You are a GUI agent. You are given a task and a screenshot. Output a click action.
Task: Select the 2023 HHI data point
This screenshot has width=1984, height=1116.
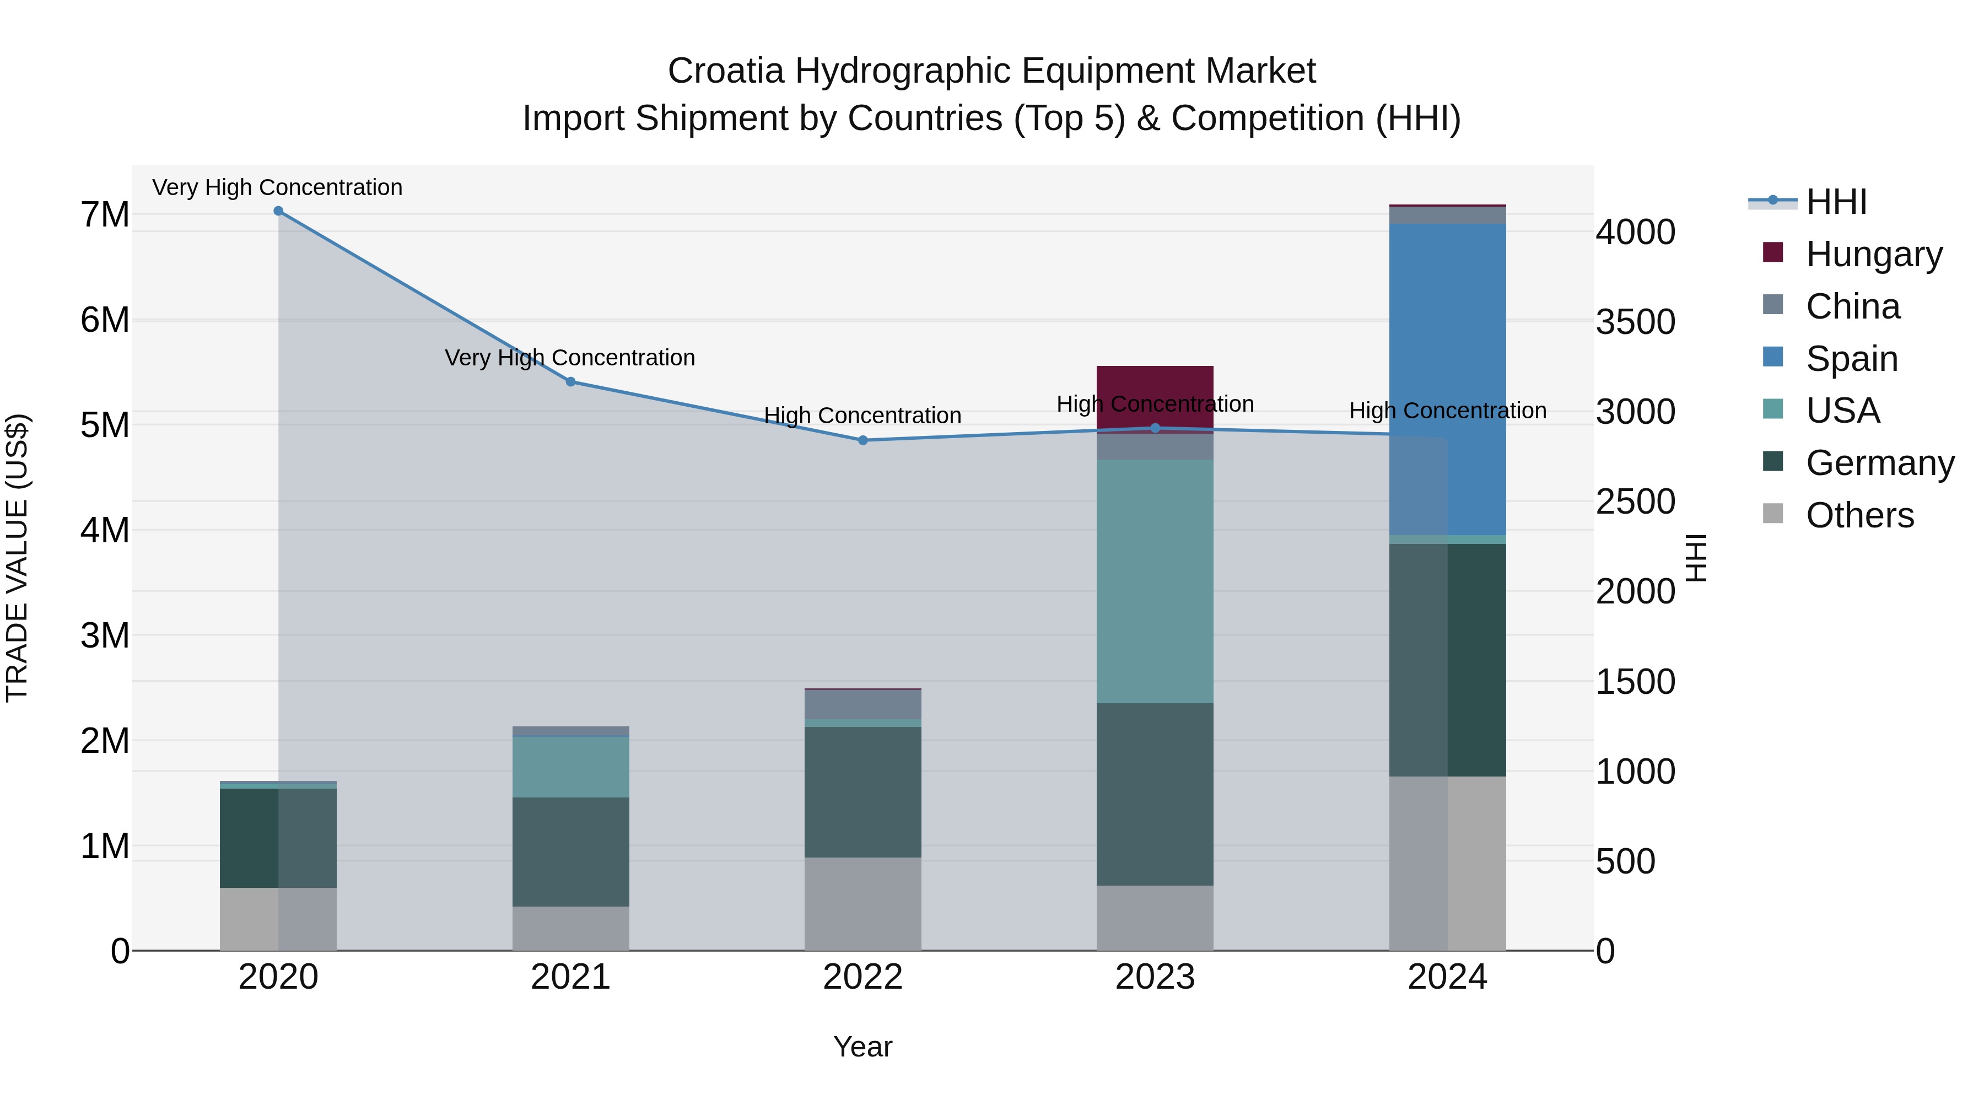(x=1155, y=428)
